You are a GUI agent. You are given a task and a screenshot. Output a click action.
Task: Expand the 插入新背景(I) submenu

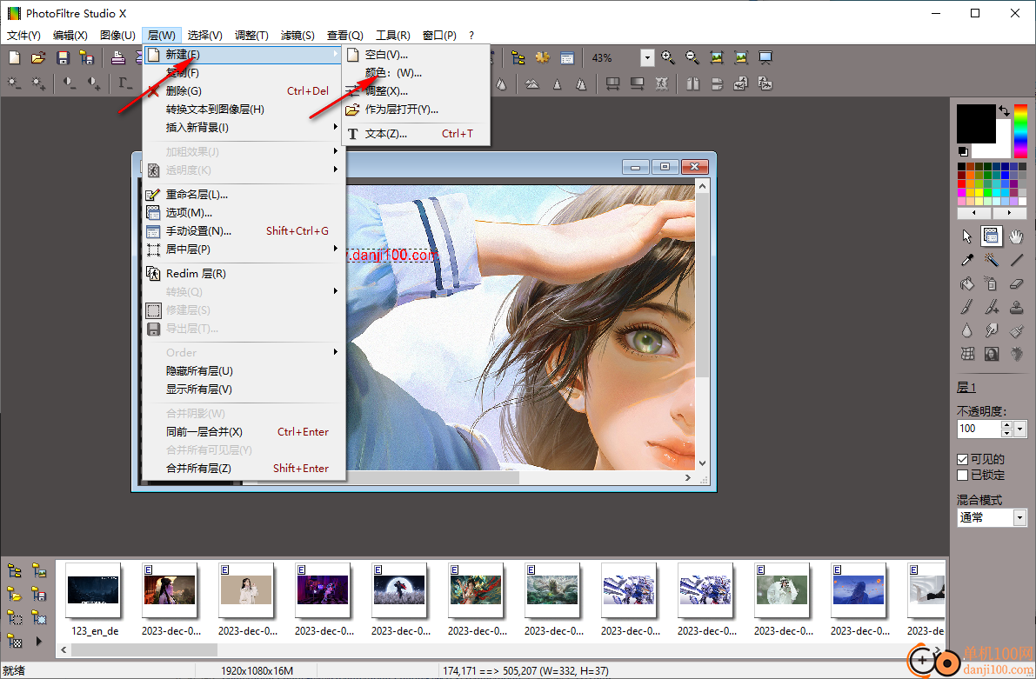[244, 128]
